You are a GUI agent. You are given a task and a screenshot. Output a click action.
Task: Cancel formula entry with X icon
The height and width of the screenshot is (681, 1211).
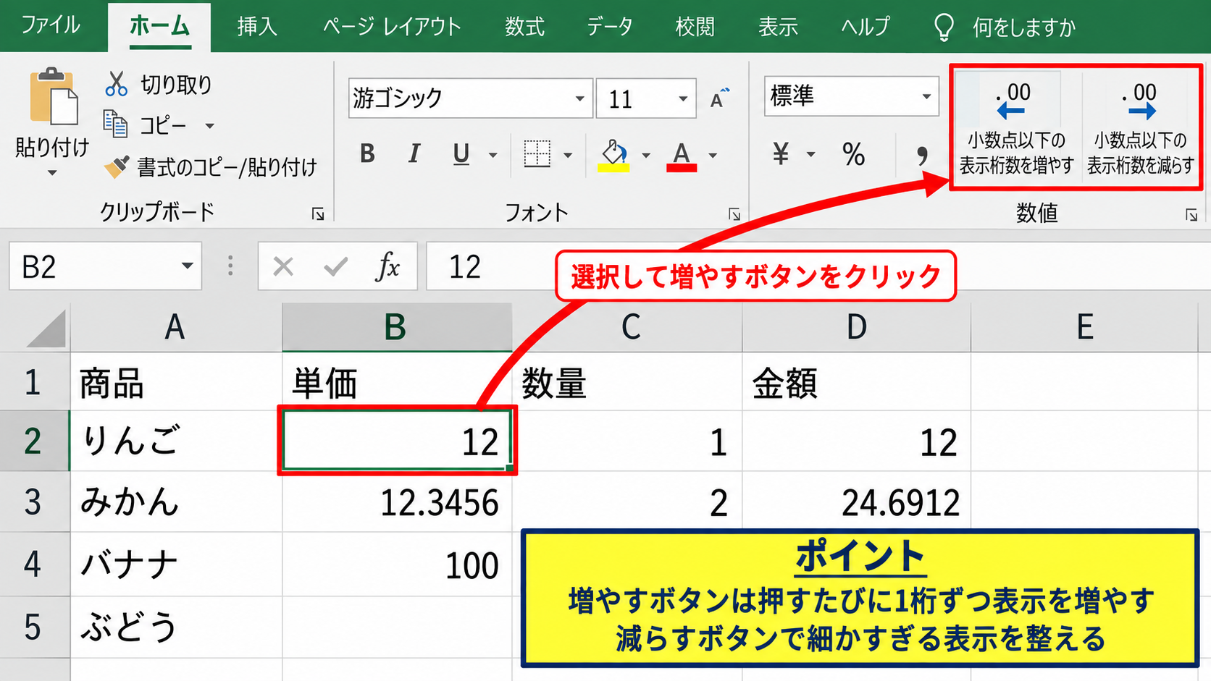(x=283, y=267)
